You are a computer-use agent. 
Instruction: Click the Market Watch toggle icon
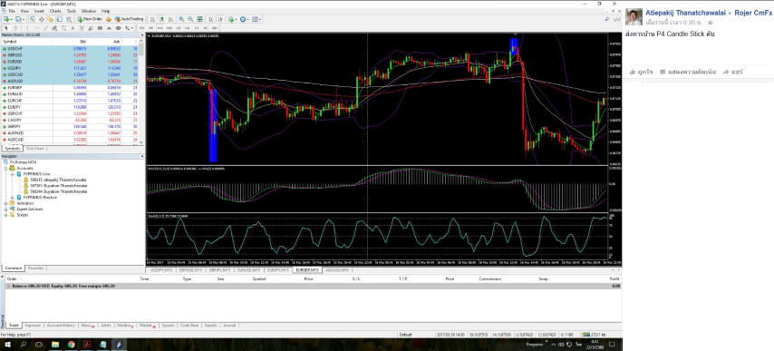pos(32,19)
